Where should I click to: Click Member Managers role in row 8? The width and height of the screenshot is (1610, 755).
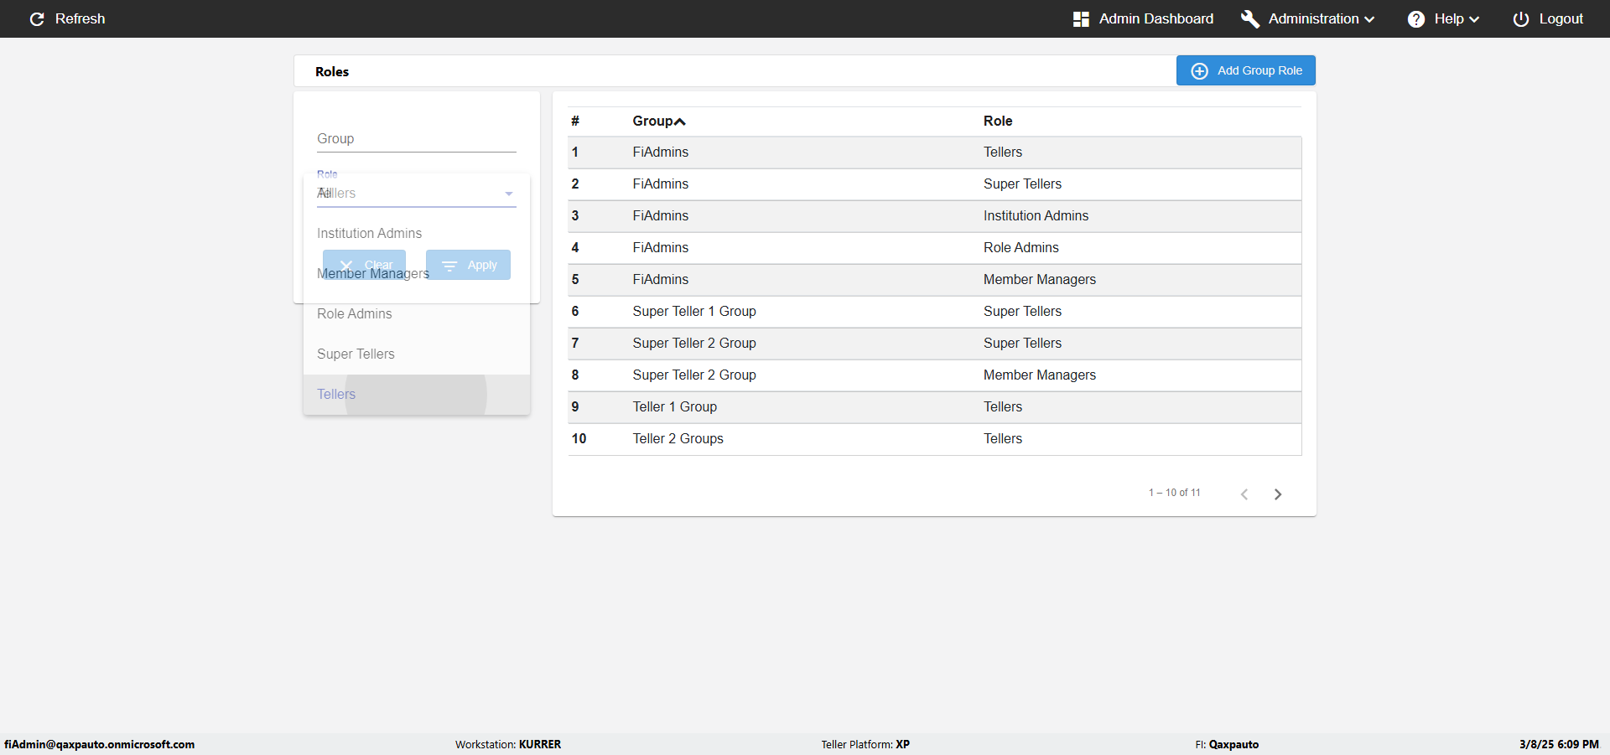(x=1040, y=375)
